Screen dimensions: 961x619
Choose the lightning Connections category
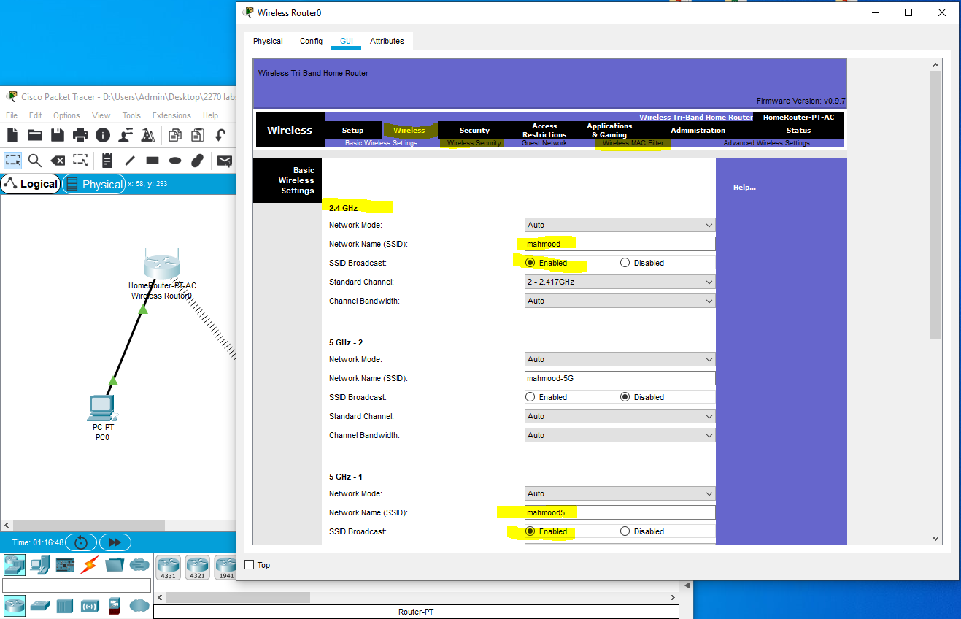[x=87, y=564]
